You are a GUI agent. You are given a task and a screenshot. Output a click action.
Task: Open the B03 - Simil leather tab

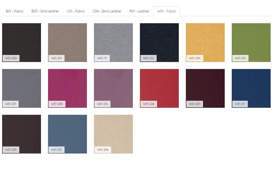(x=45, y=11)
